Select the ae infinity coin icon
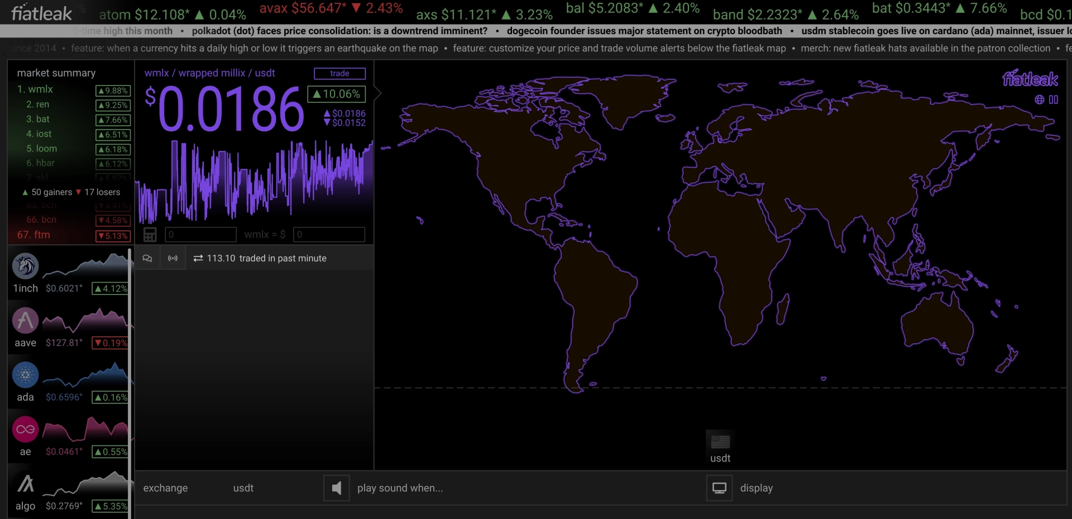The image size is (1072, 519). pos(26,430)
